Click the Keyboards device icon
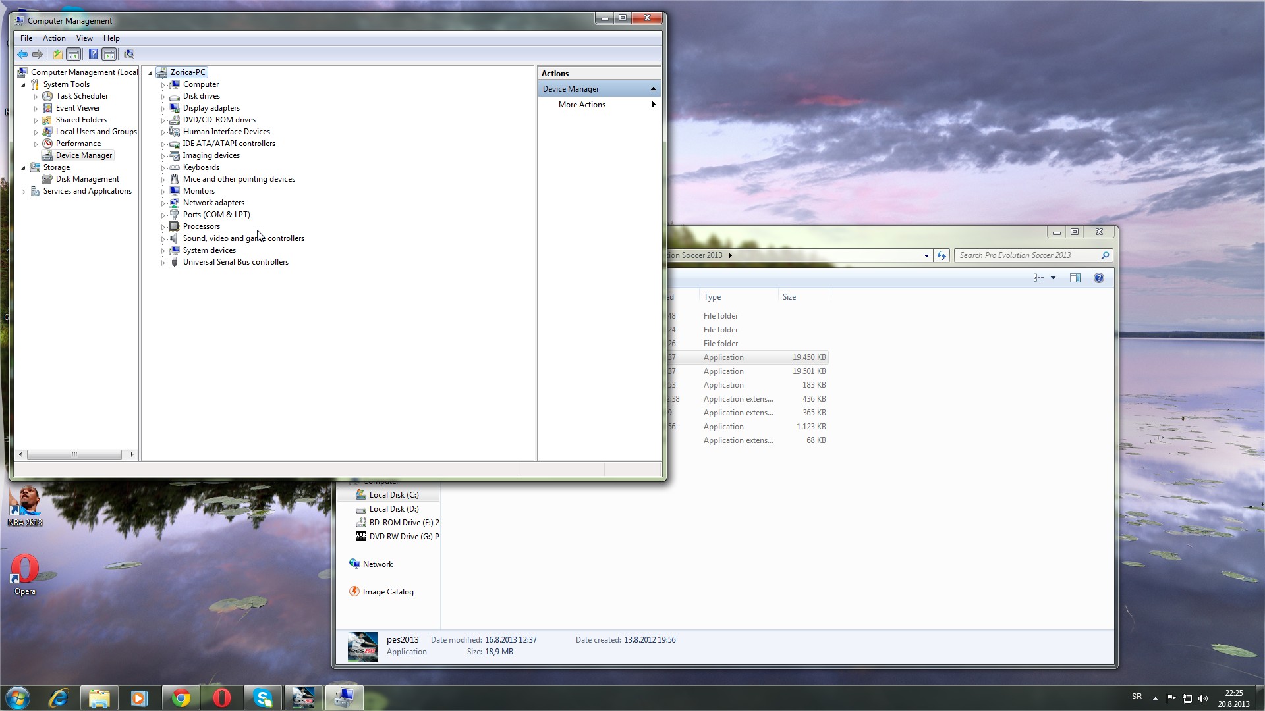This screenshot has width=1265, height=711. click(175, 167)
